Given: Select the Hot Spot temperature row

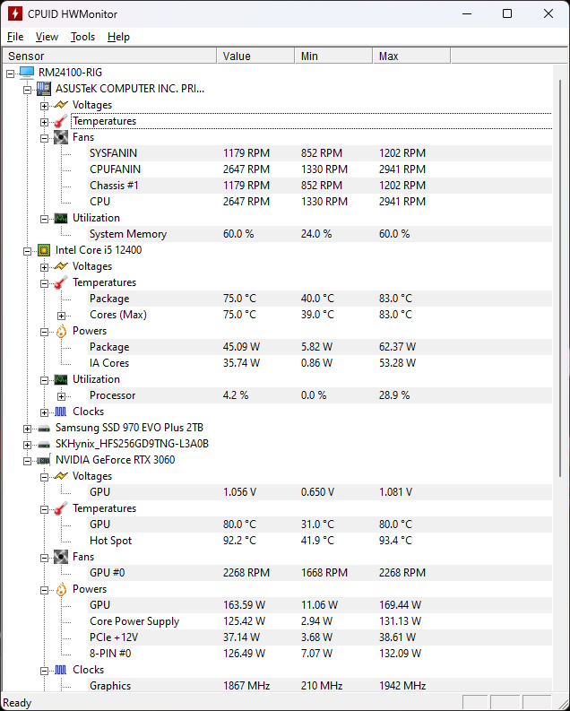Looking at the screenshot, I should pyautogui.click(x=320, y=541).
